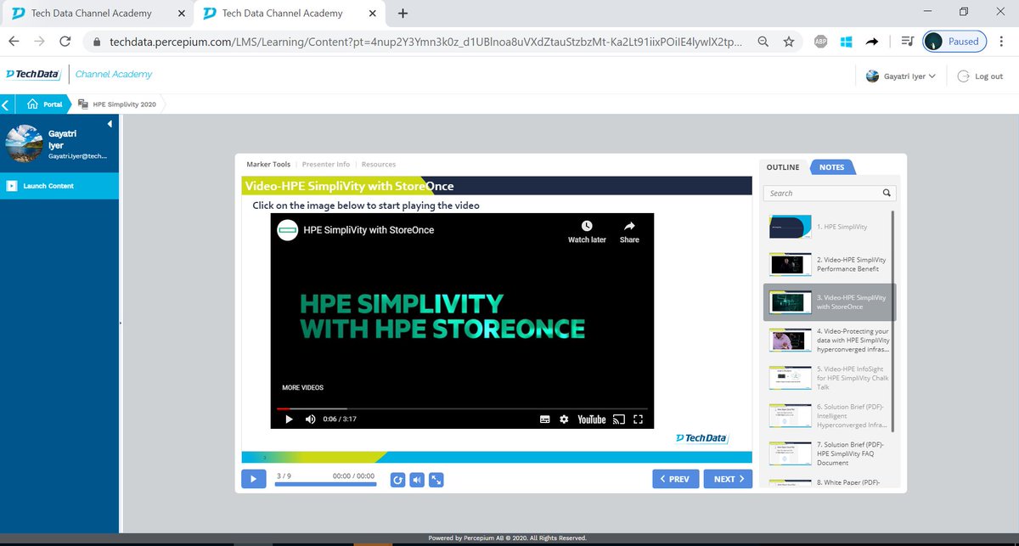This screenshot has width=1019, height=546.
Task: Click the replay slide icon
Action: (x=397, y=480)
